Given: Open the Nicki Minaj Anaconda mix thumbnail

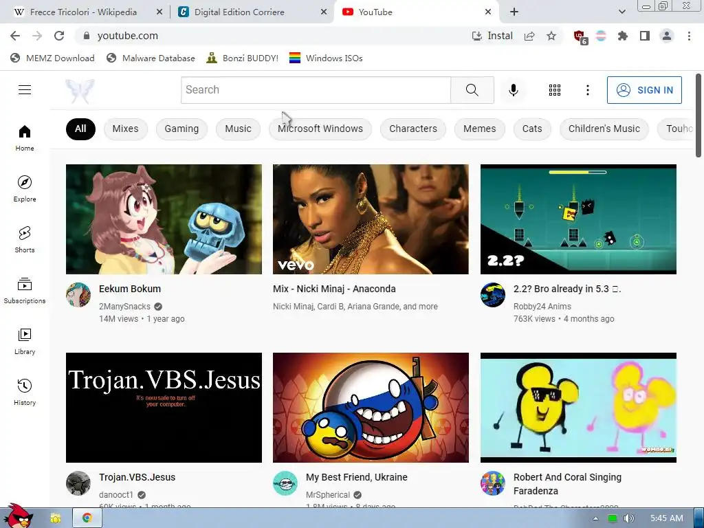Looking at the screenshot, I should point(371,219).
